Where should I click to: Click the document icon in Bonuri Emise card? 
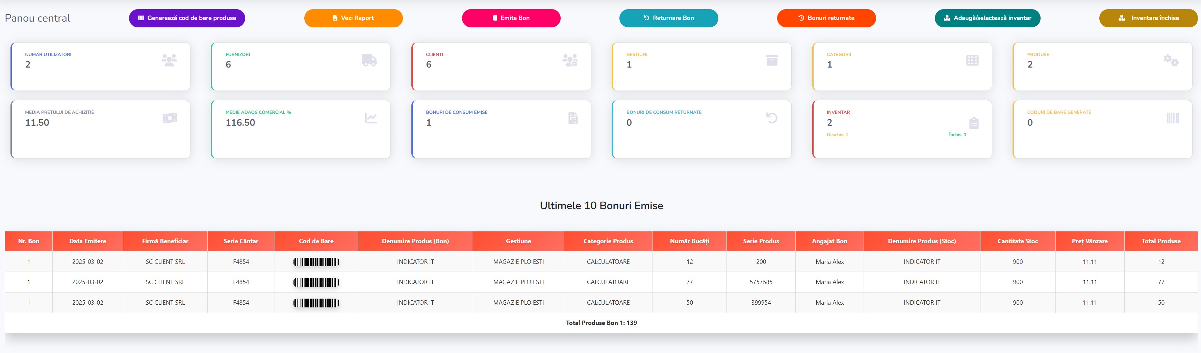coord(573,118)
